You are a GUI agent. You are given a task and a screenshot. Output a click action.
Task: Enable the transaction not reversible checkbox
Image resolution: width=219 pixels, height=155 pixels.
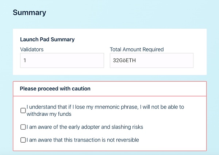(x=23, y=140)
